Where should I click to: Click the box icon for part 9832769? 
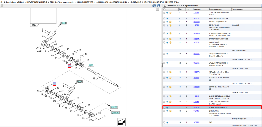point(170,22)
